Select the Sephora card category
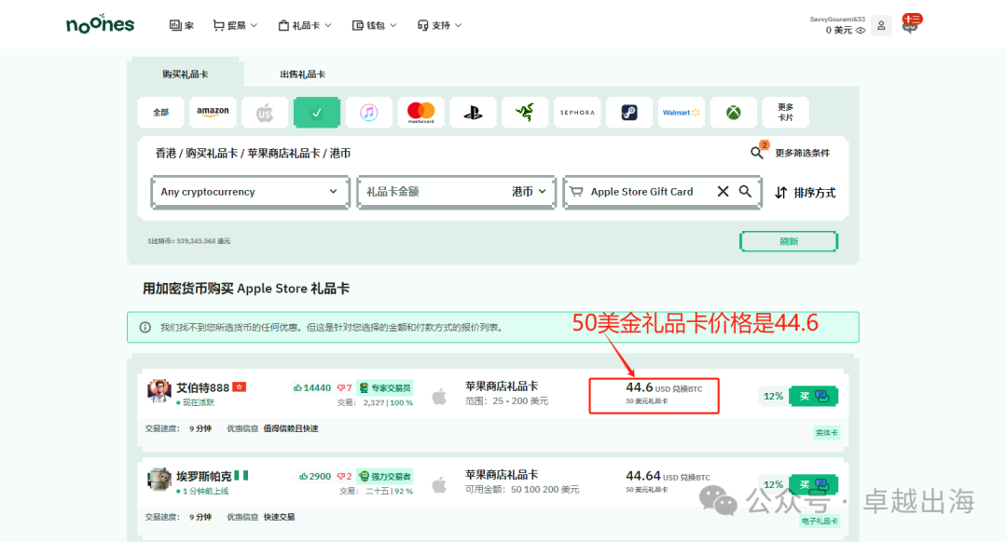 [577, 112]
